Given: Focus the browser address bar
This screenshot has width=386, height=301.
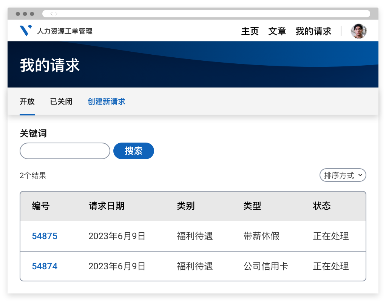Looking at the screenshot, I should click(206, 14).
